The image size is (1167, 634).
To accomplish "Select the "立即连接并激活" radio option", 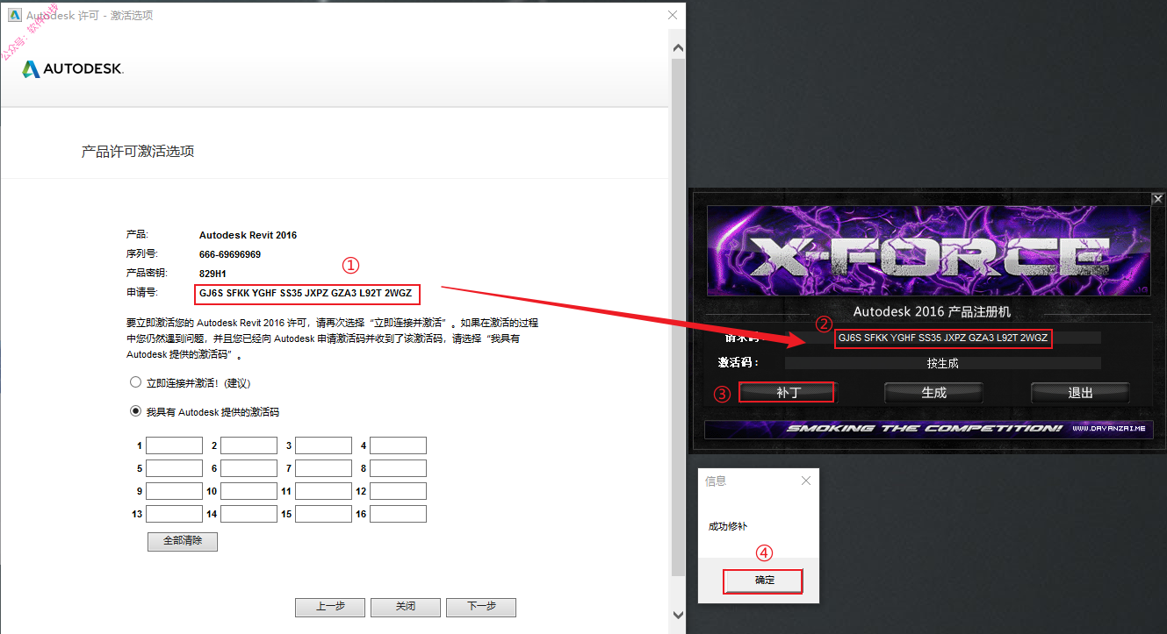I will tap(135, 382).
